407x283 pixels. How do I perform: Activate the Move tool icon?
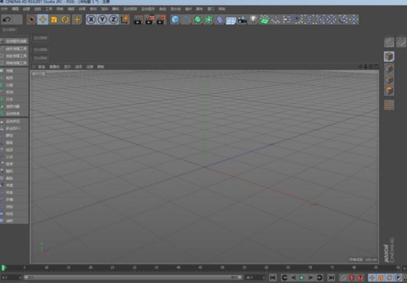point(43,20)
